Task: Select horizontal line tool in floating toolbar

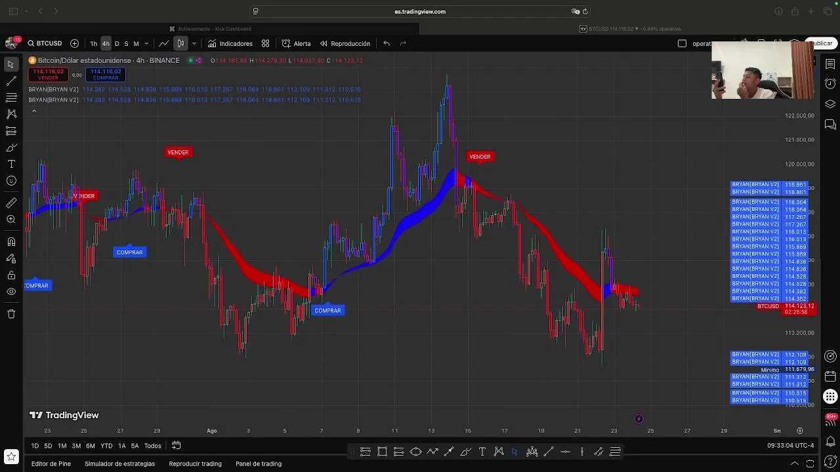Action: point(565,452)
